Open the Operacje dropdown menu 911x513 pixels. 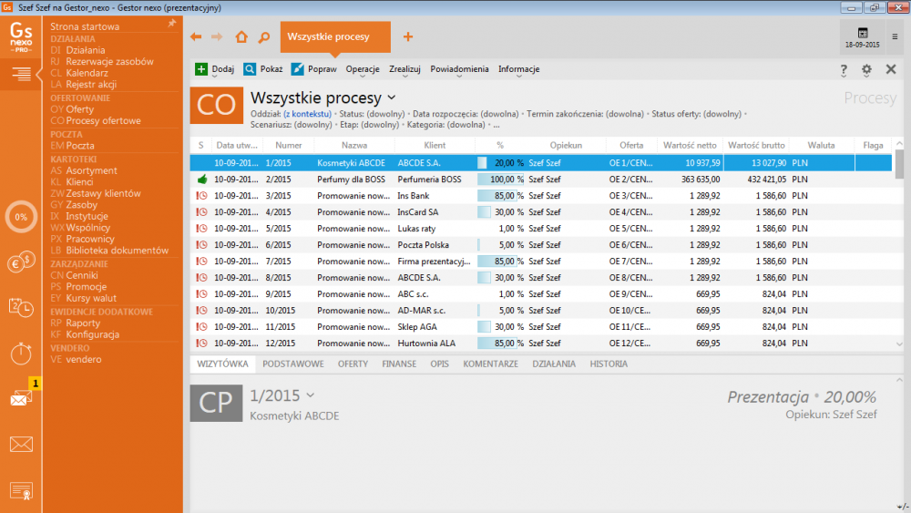click(x=363, y=69)
